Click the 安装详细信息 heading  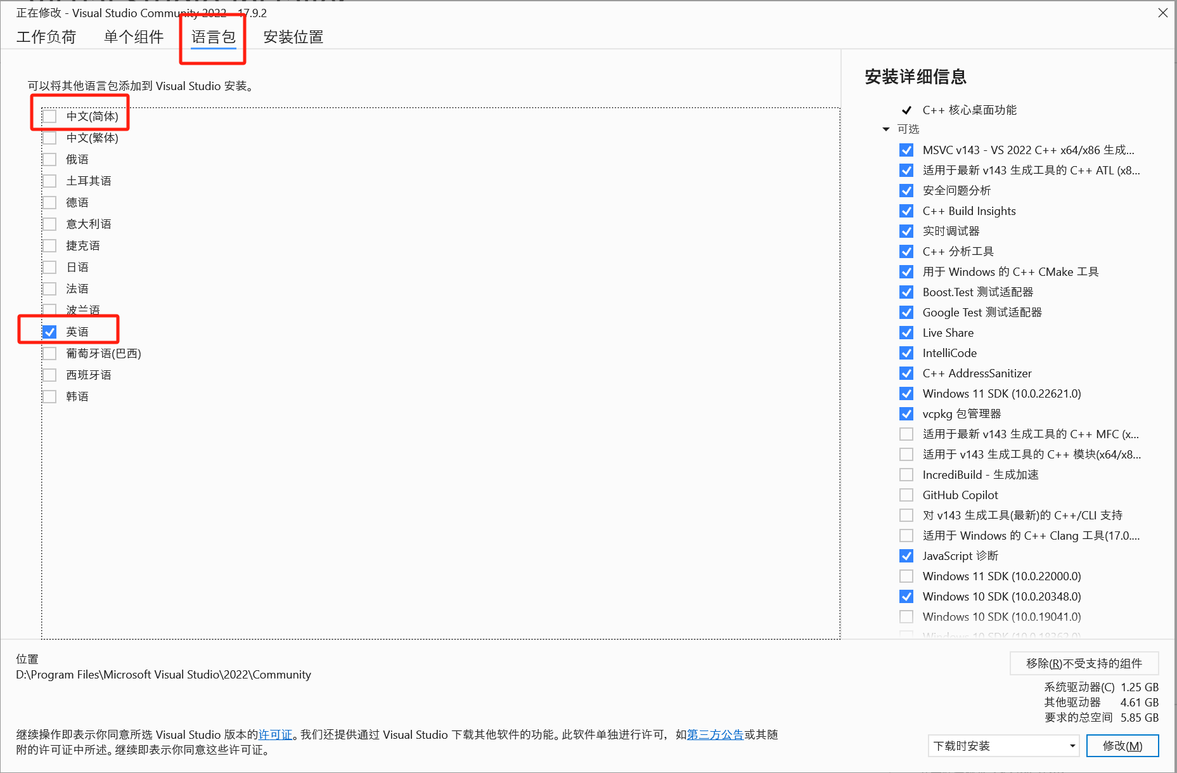pos(915,77)
